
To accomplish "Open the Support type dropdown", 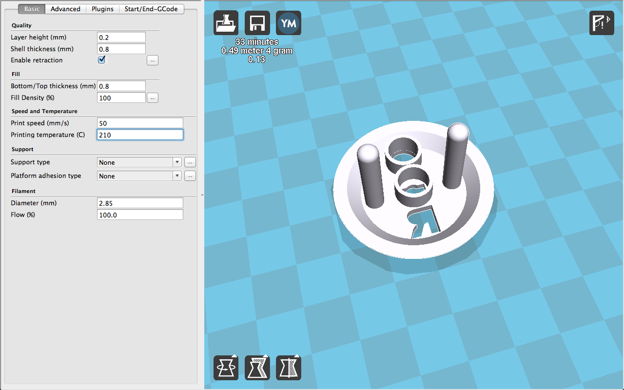I will pos(139,162).
